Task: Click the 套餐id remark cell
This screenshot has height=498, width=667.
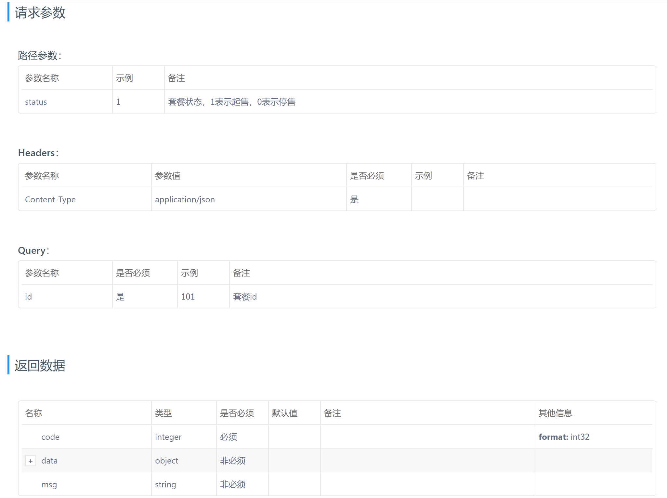Action: pyautogui.click(x=245, y=297)
